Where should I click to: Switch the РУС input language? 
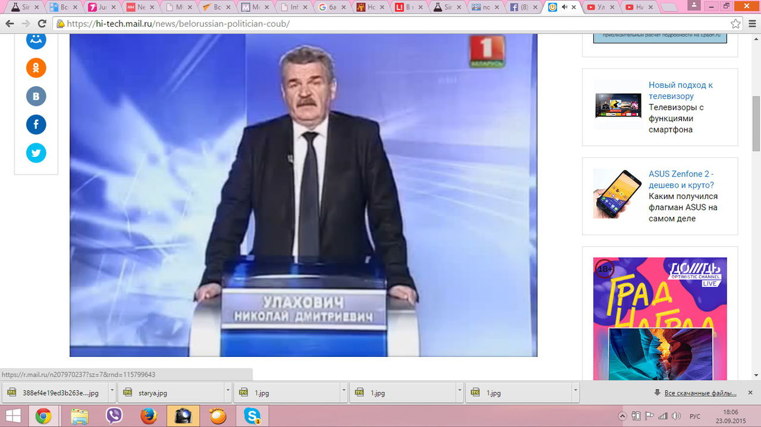coord(694,416)
